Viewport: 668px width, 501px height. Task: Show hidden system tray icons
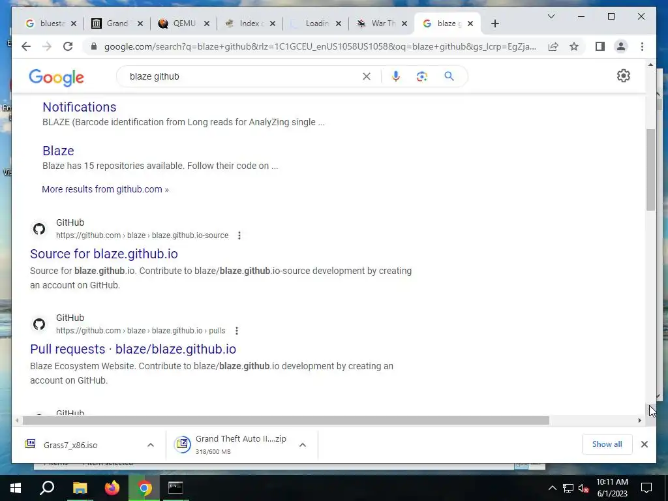tap(552, 488)
